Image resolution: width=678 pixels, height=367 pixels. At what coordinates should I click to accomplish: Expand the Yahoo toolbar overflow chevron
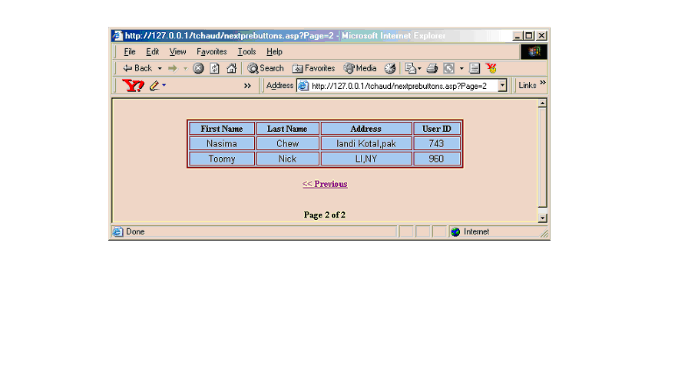click(x=247, y=86)
